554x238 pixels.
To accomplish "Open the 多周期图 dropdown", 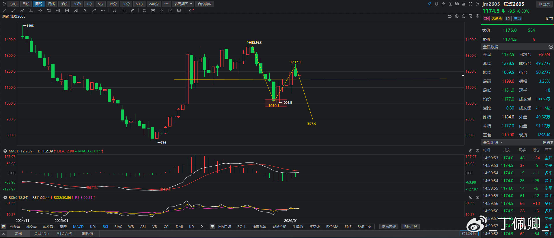I will 183,4.
